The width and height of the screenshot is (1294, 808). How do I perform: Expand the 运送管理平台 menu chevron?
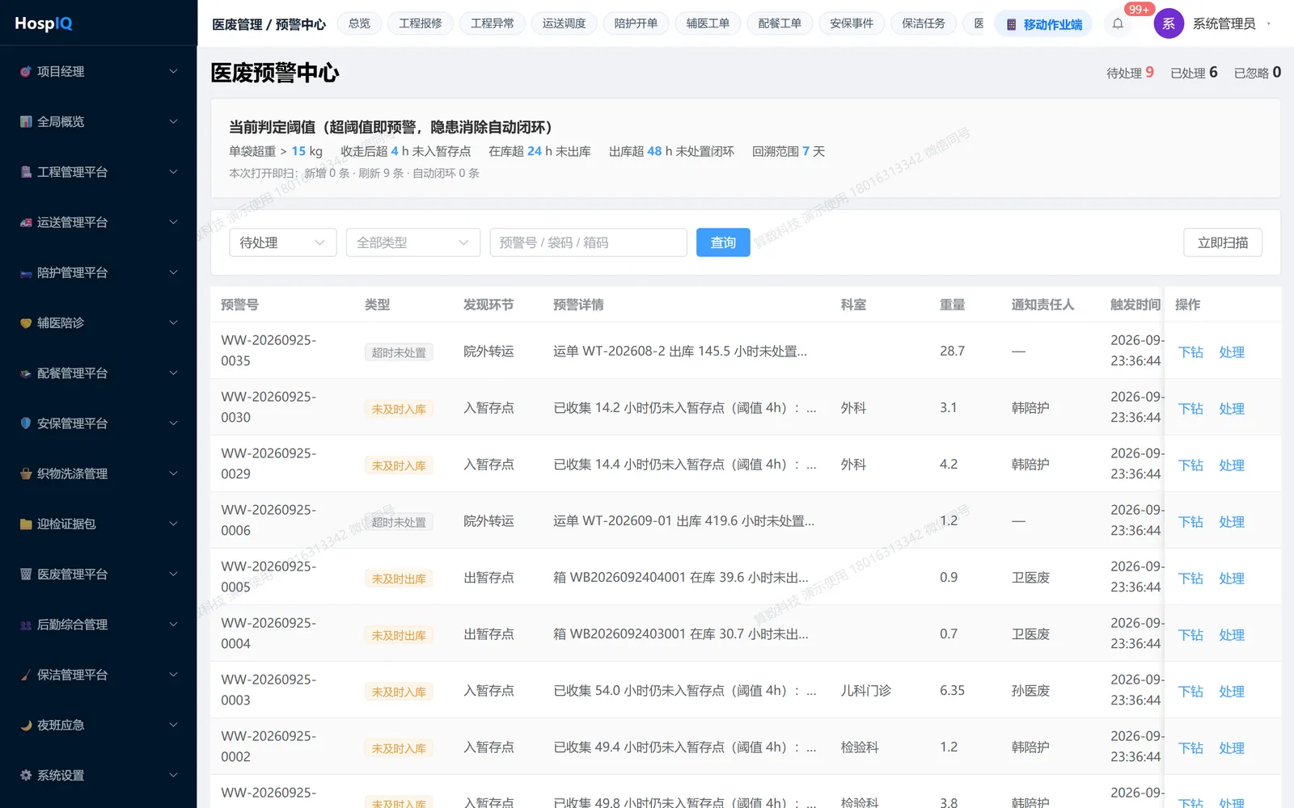pyautogui.click(x=173, y=222)
